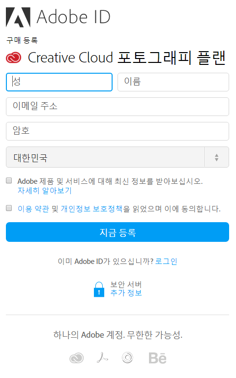Click the 지금 등록 sign-up button
Viewport: 236px width, 378px height.
click(x=118, y=232)
